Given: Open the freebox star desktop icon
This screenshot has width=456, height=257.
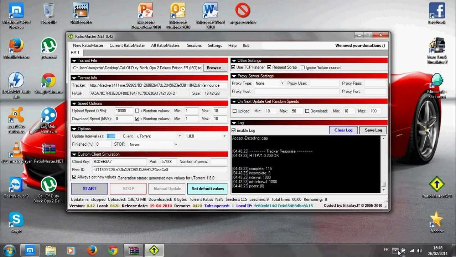Looking at the screenshot, I should (437, 223).
